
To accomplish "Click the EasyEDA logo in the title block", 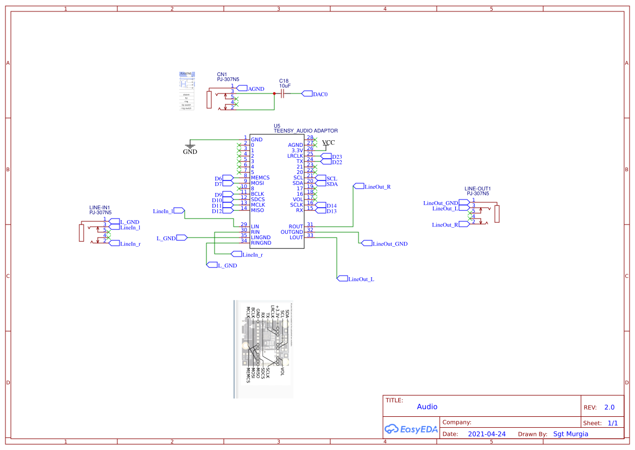I will click(411, 429).
